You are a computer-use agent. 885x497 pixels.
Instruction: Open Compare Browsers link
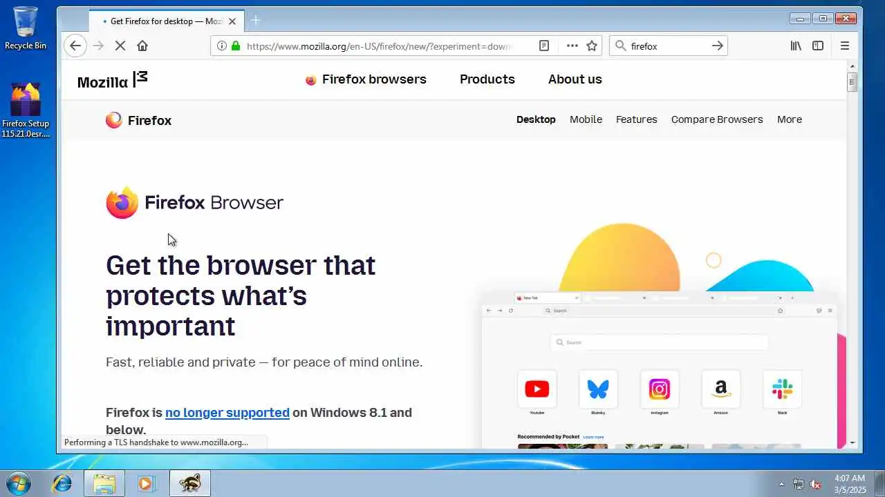(717, 119)
